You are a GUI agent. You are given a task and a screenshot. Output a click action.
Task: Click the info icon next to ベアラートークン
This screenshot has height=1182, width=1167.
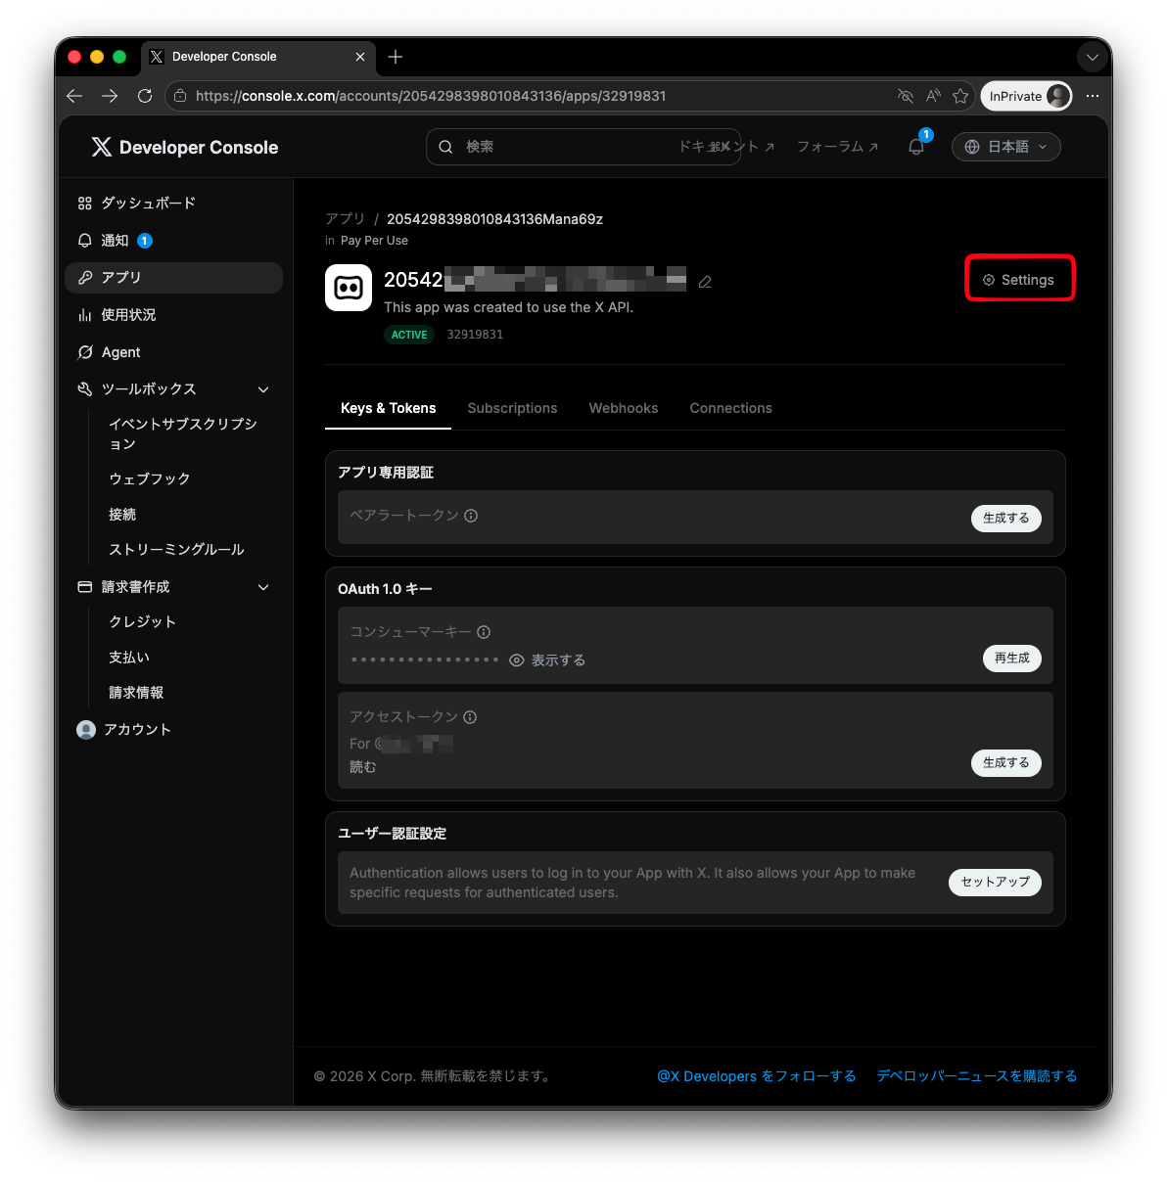click(x=471, y=516)
